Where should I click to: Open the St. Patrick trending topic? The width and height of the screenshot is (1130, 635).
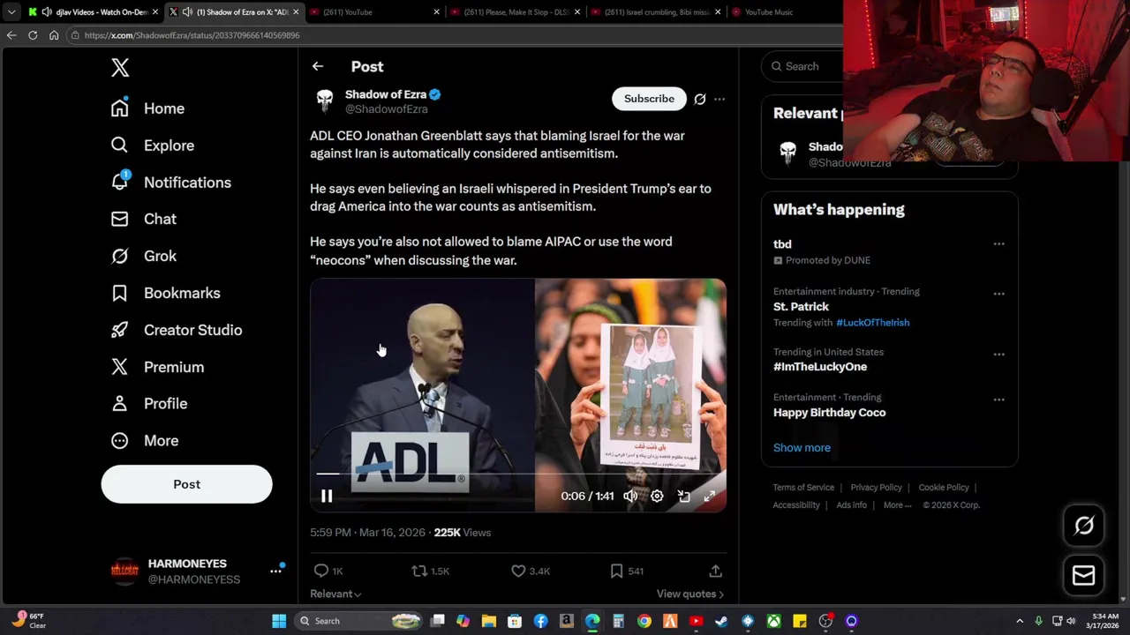801,307
